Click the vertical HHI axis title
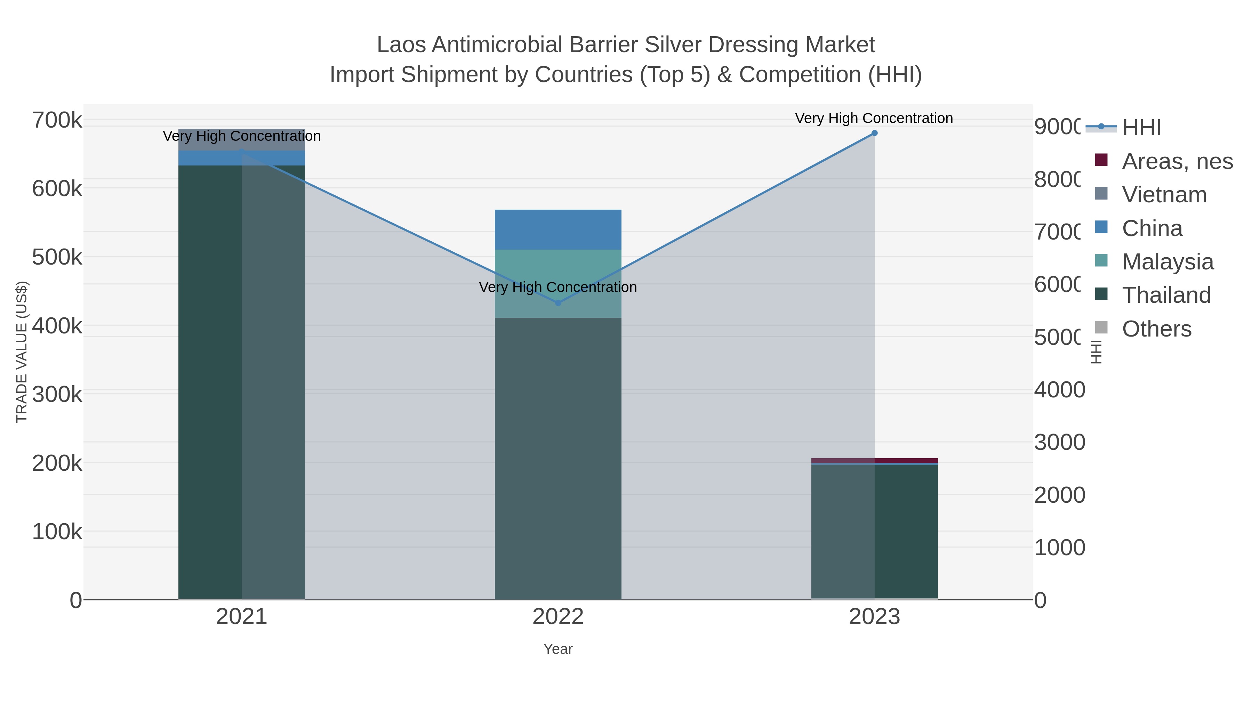 [x=1097, y=352]
